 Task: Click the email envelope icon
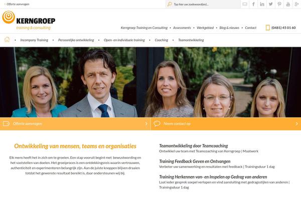[245, 4]
